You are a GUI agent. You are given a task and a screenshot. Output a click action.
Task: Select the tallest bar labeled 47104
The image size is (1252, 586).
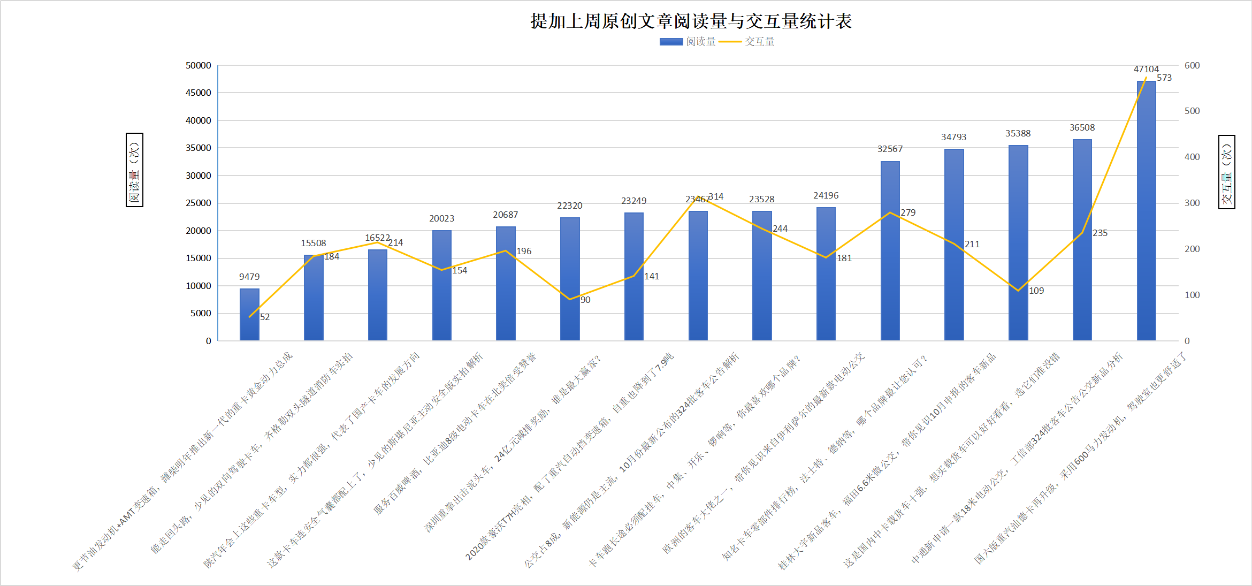coord(1146,214)
